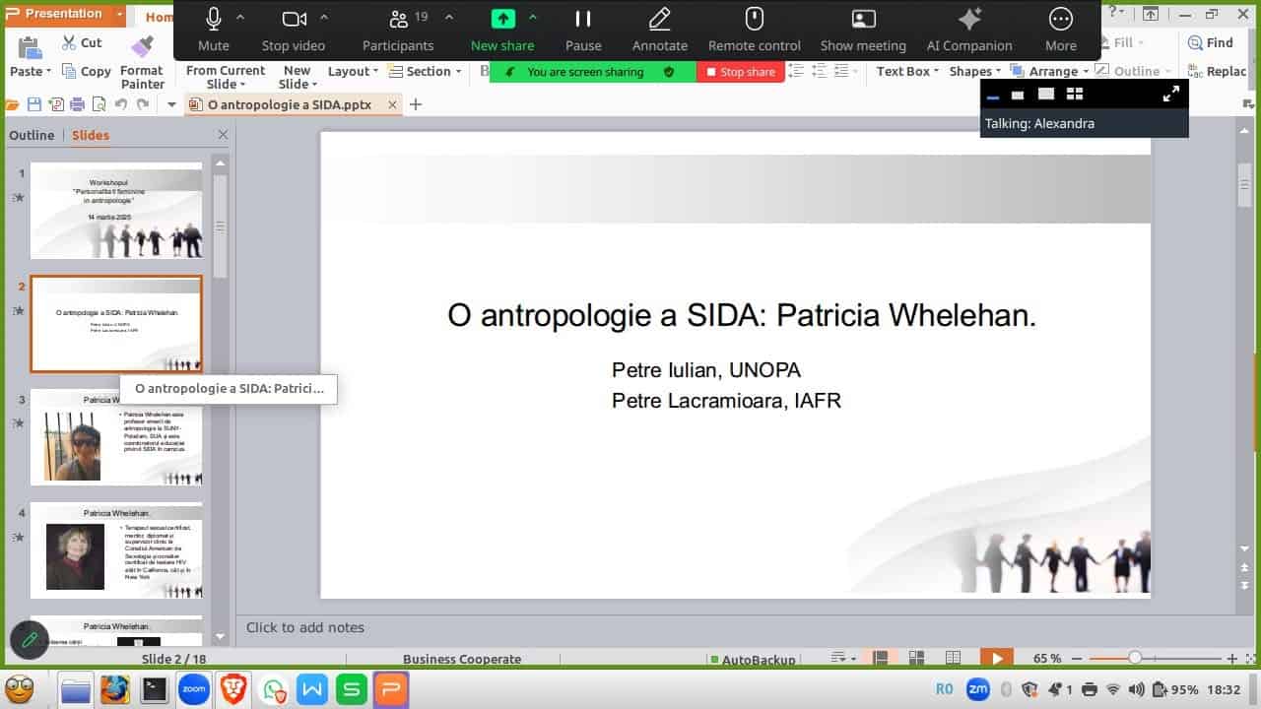
Task: Click the Stop video camera icon
Action: coord(294,19)
